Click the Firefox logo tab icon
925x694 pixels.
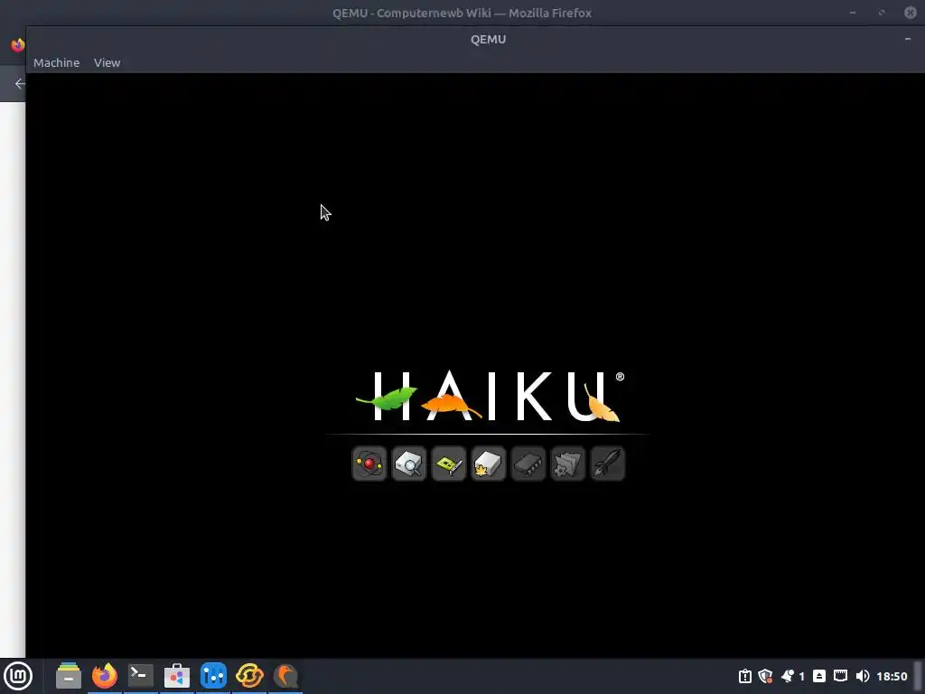coord(18,45)
